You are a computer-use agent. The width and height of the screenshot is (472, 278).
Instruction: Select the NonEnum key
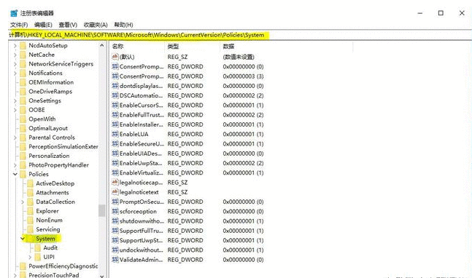(x=49, y=220)
